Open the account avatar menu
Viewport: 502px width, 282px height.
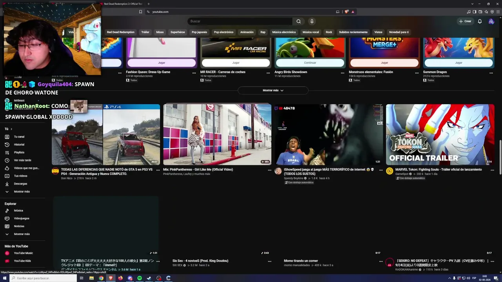click(x=491, y=21)
